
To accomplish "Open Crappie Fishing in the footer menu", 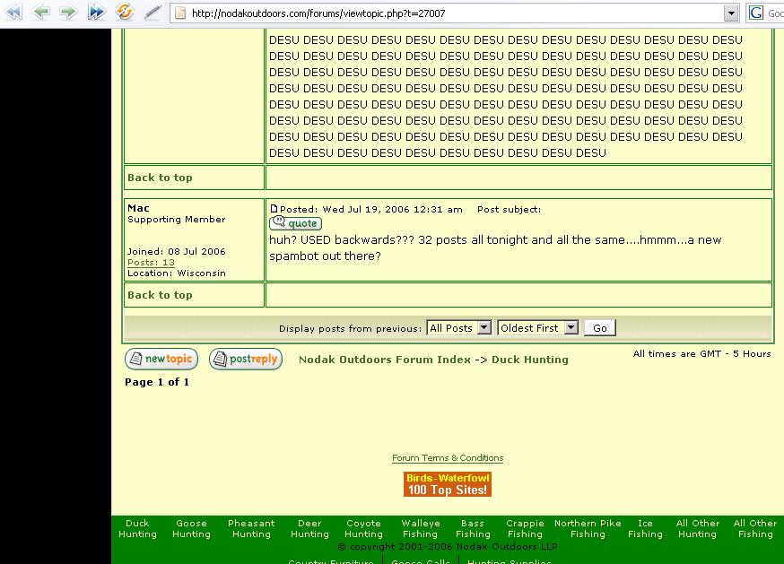I will pyautogui.click(x=525, y=528).
